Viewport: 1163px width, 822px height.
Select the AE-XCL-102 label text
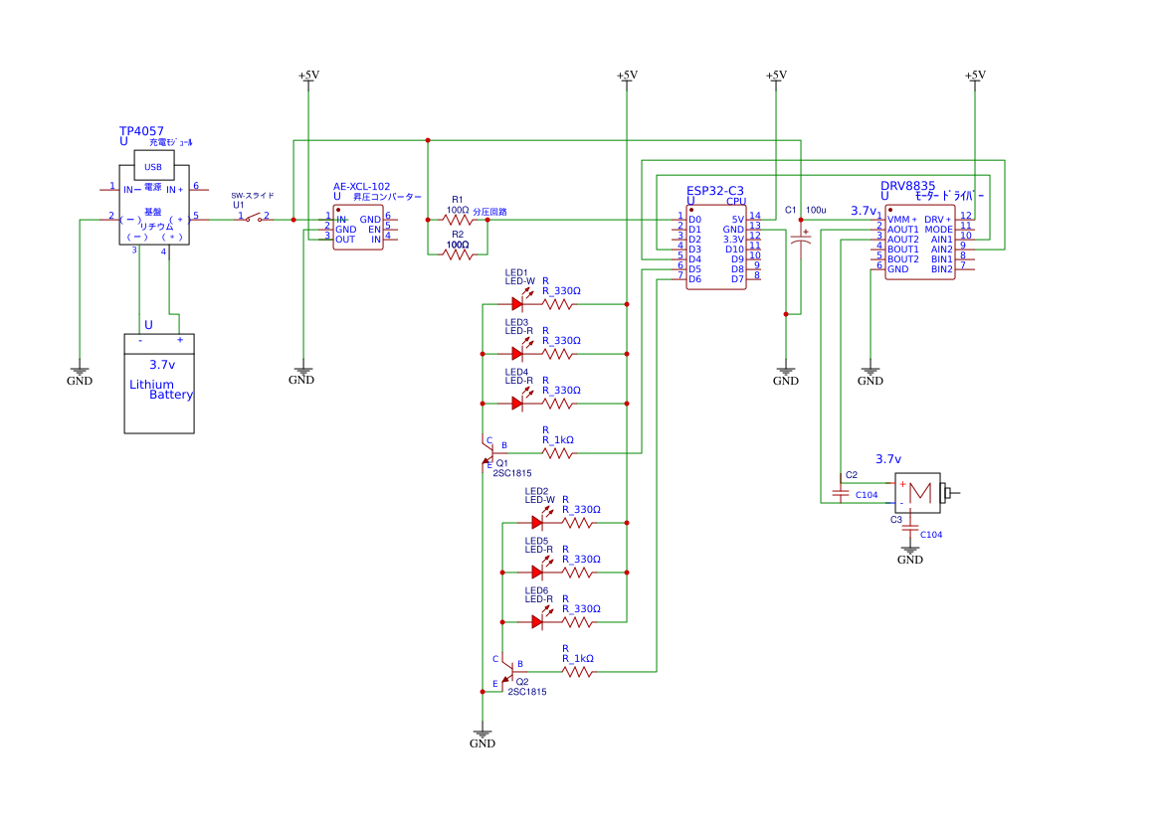[x=361, y=187]
